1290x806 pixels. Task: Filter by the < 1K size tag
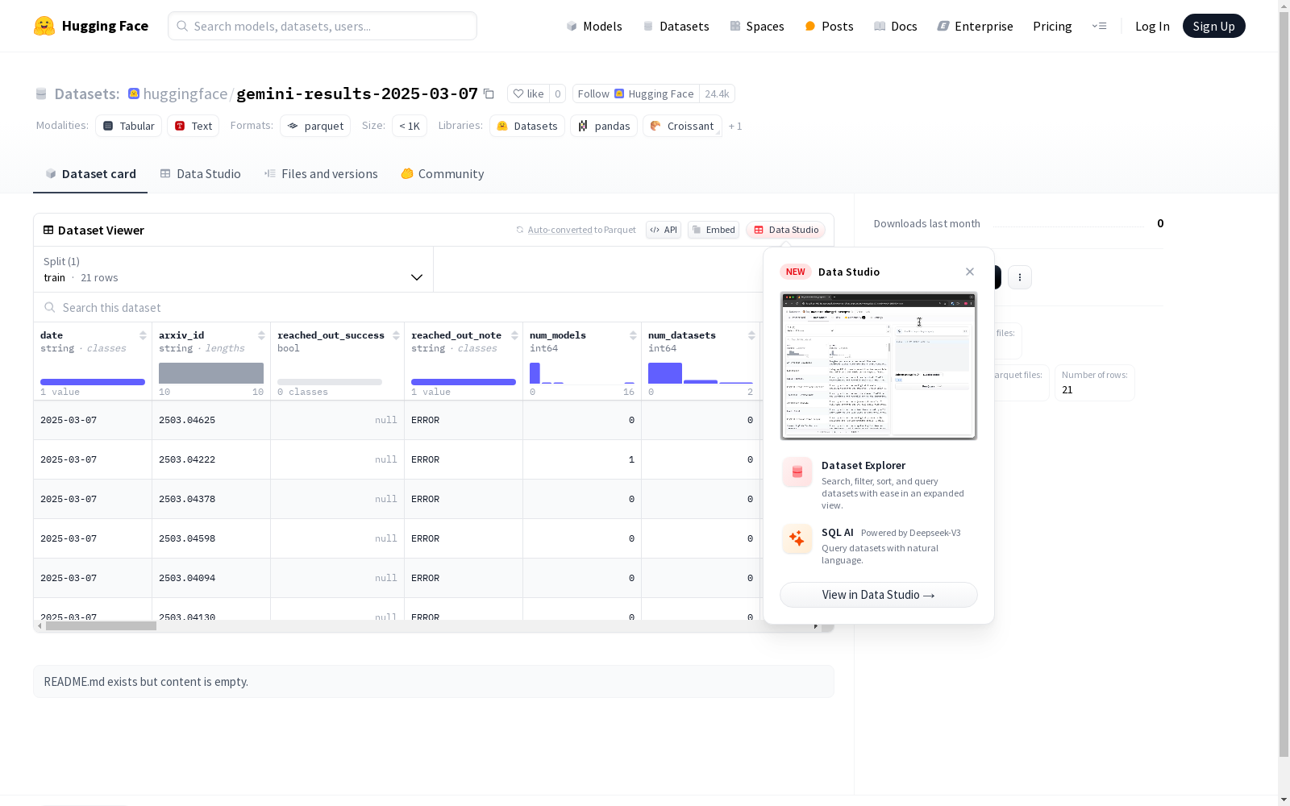(410, 126)
